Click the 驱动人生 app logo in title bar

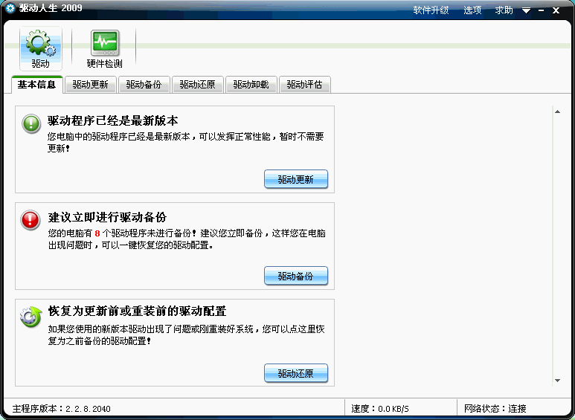point(10,8)
